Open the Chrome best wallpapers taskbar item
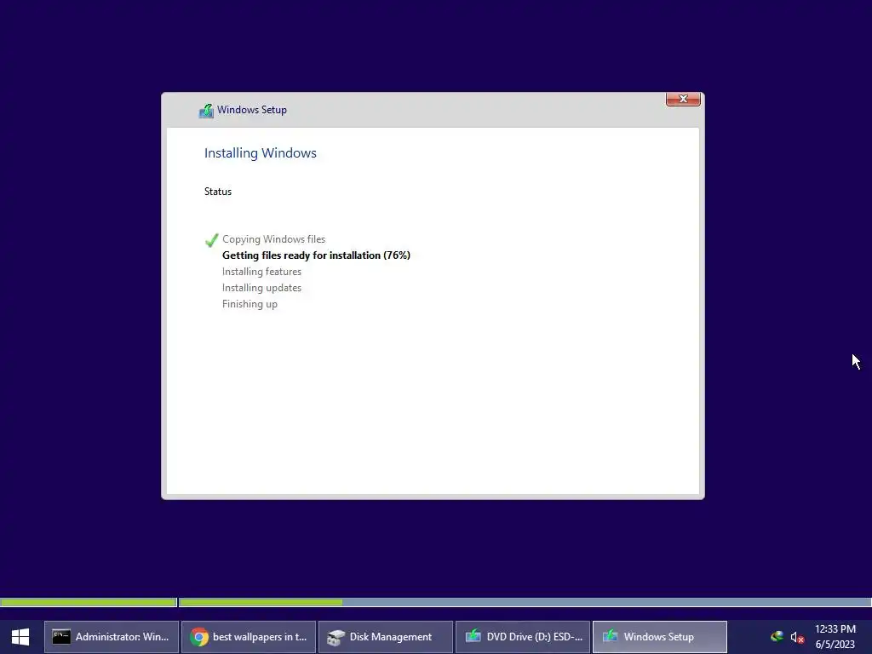 pos(249,637)
